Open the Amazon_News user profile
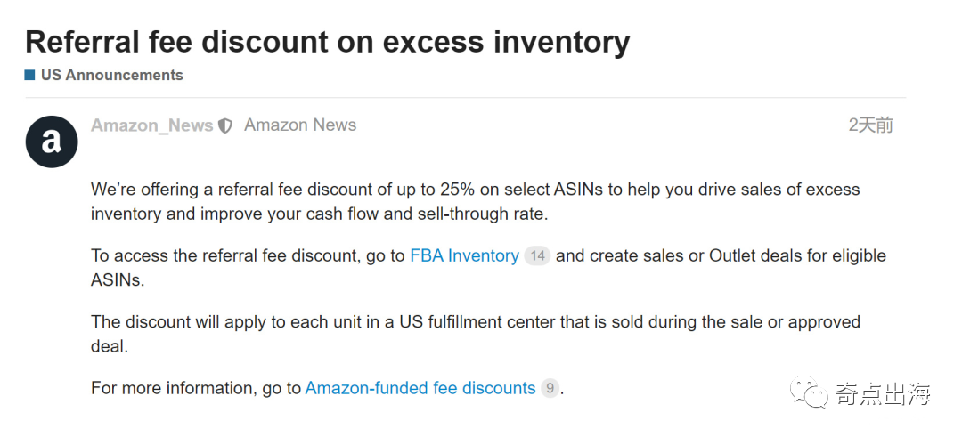 pyautogui.click(x=151, y=125)
